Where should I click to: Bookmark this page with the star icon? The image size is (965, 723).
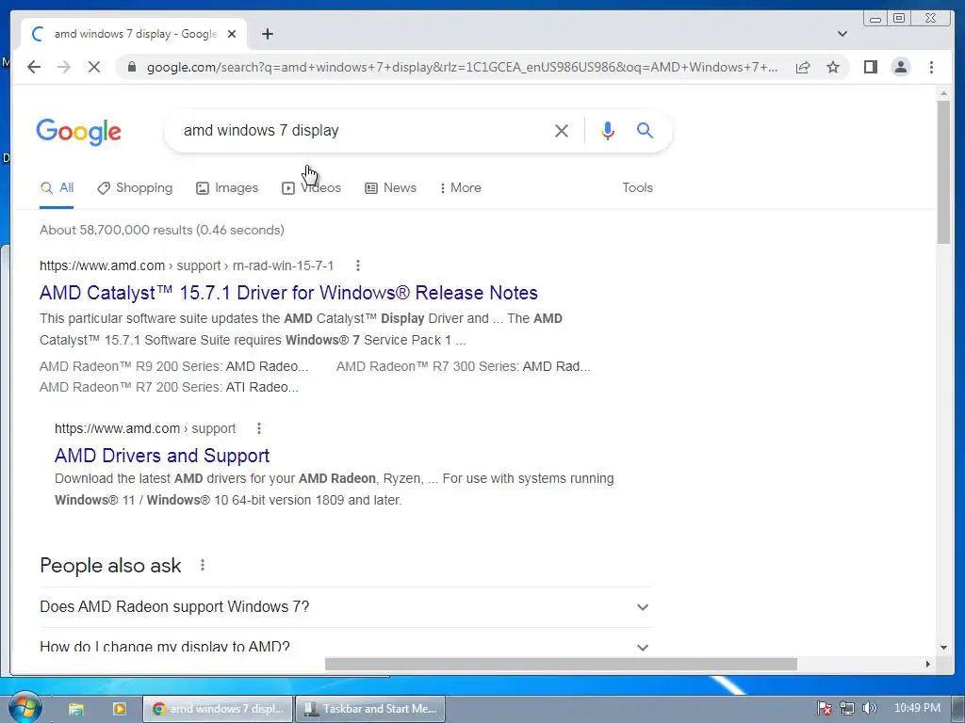click(833, 67)
